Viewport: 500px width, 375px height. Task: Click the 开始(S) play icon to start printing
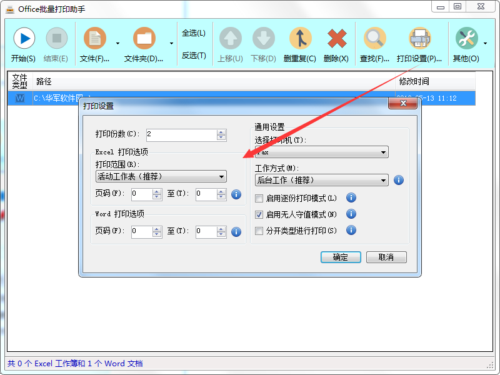[x=23, y=37]
